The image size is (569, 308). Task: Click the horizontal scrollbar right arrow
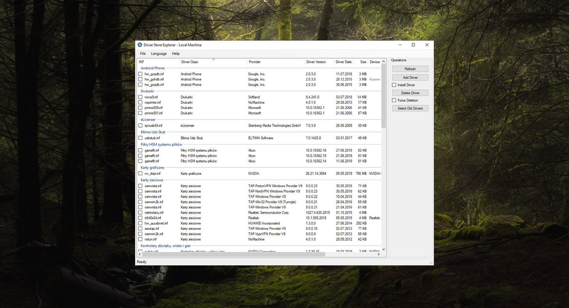(x=379, y=254)
